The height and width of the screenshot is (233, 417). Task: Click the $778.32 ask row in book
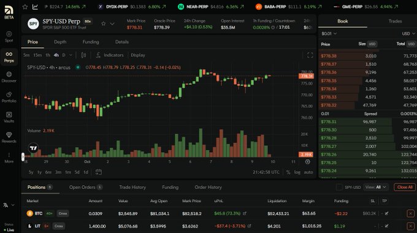[368, 105]
